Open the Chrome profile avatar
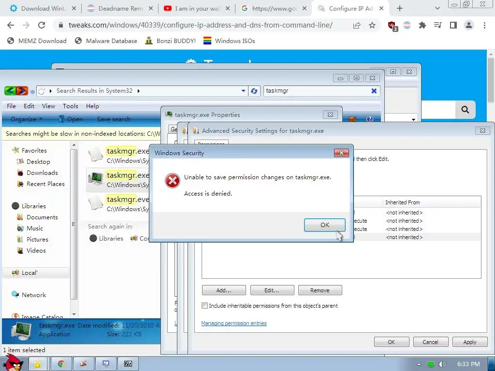 click(x=469, y=25)
